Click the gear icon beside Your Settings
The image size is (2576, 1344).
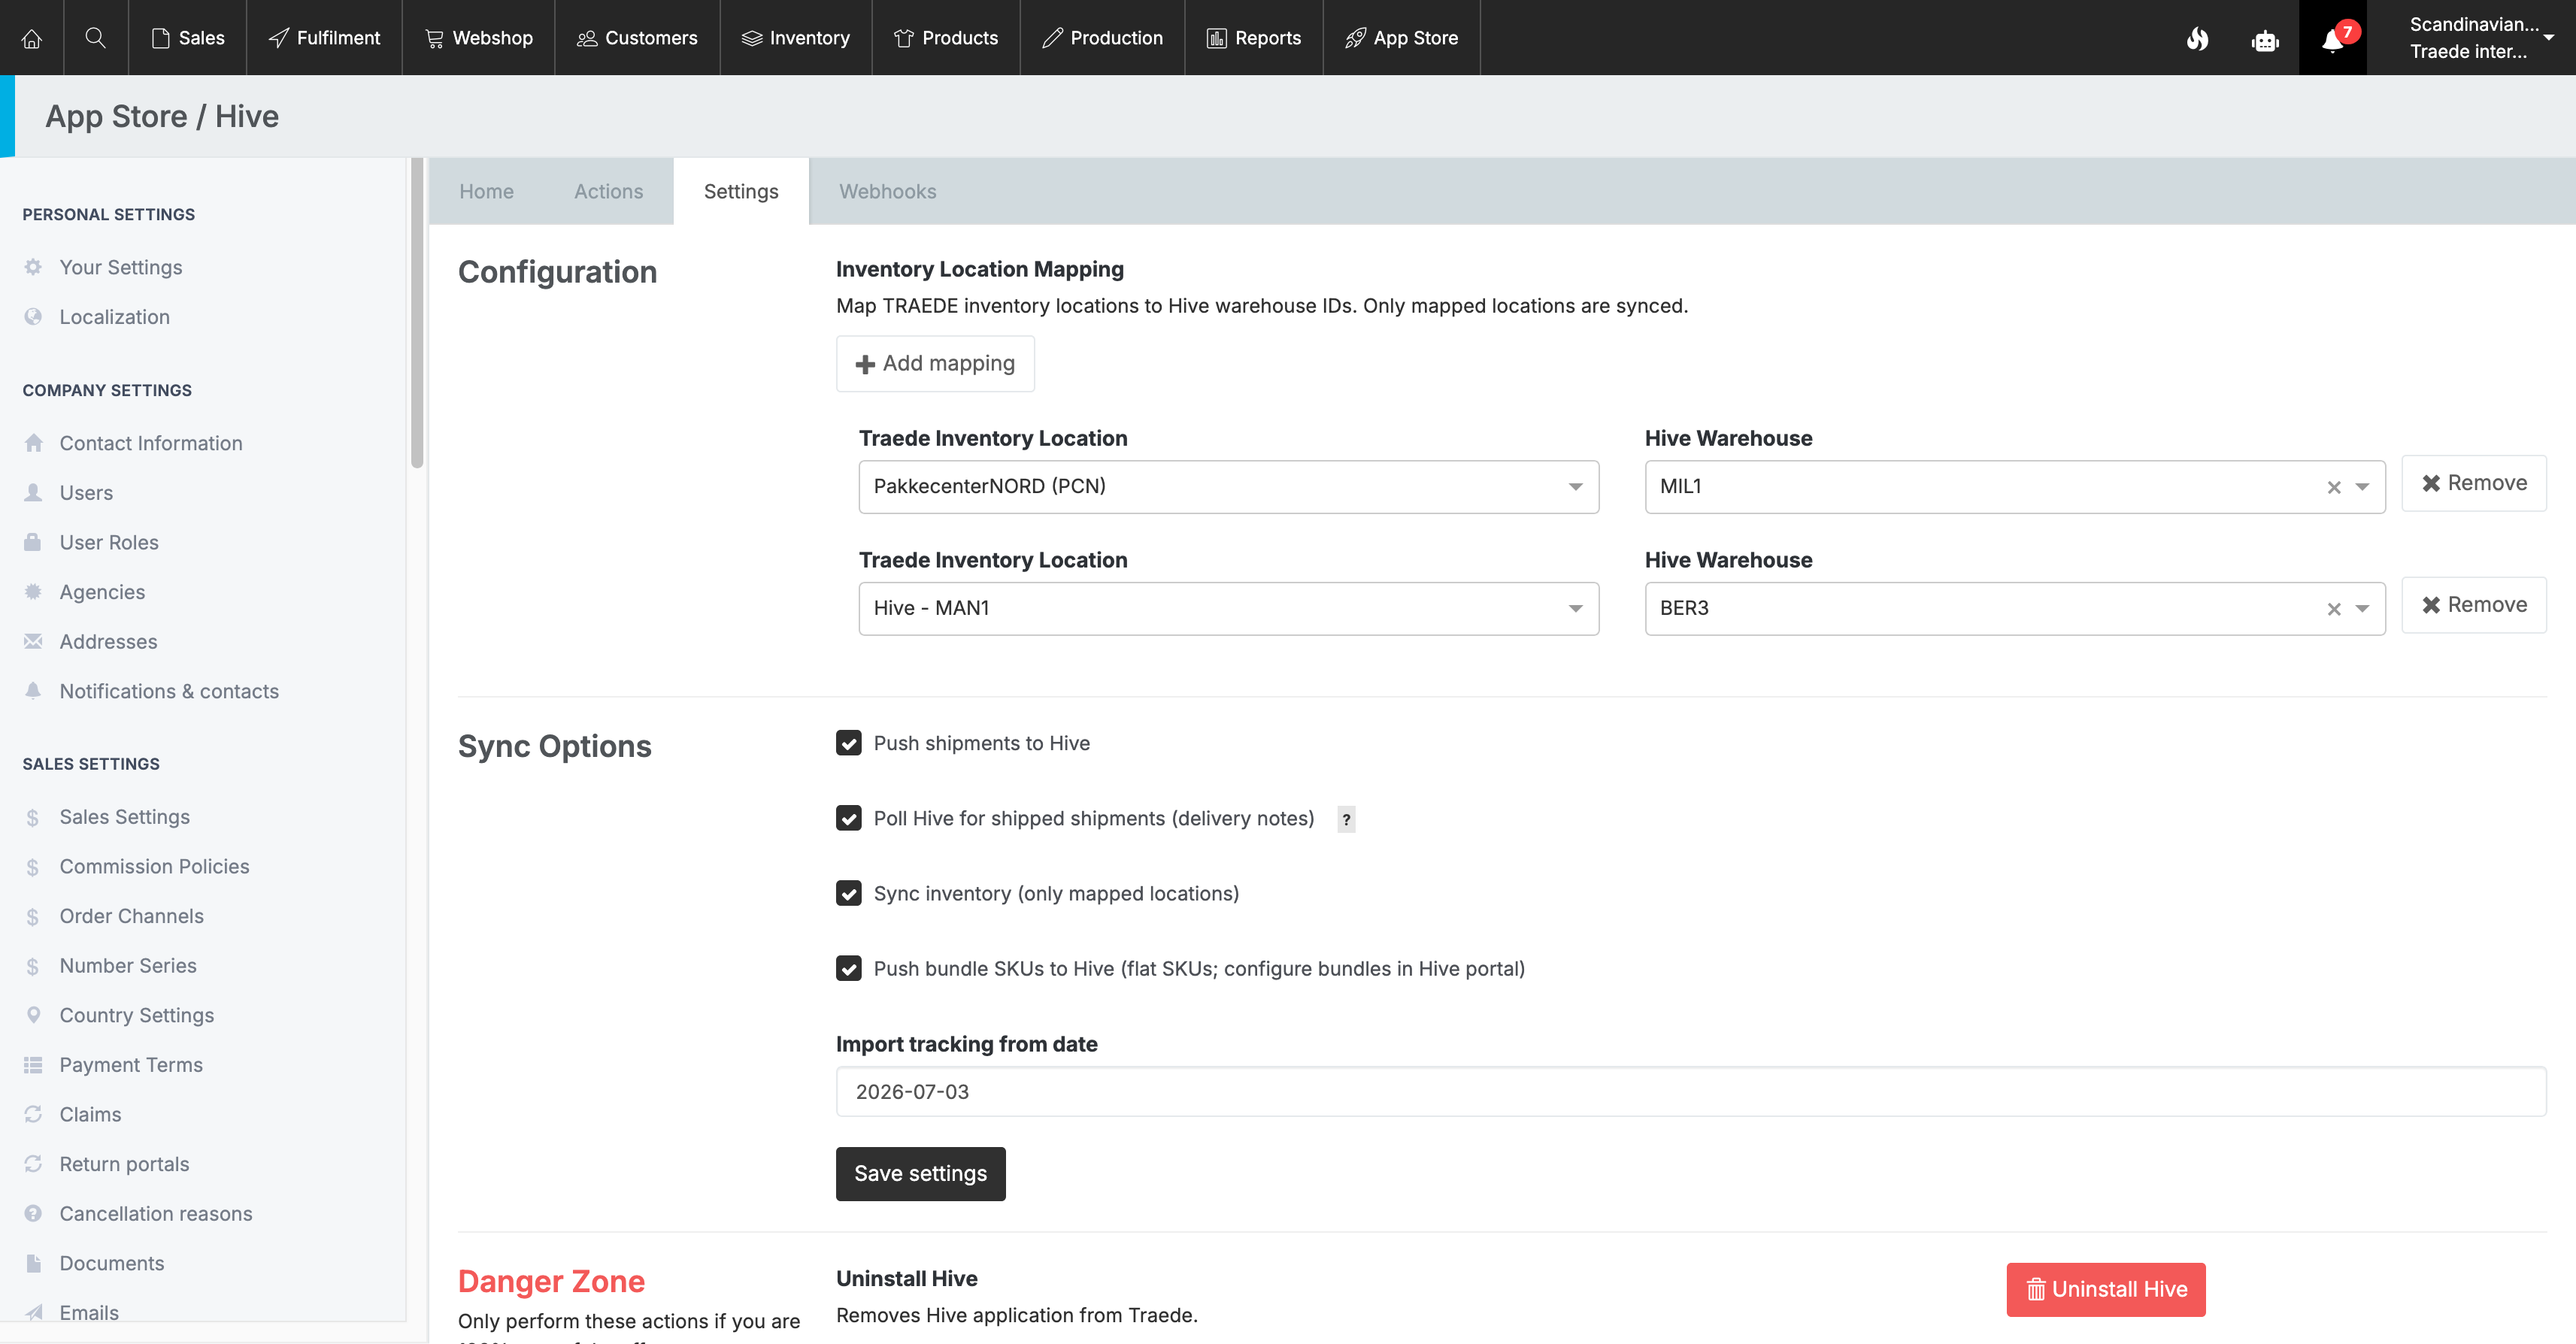(33, 267)
